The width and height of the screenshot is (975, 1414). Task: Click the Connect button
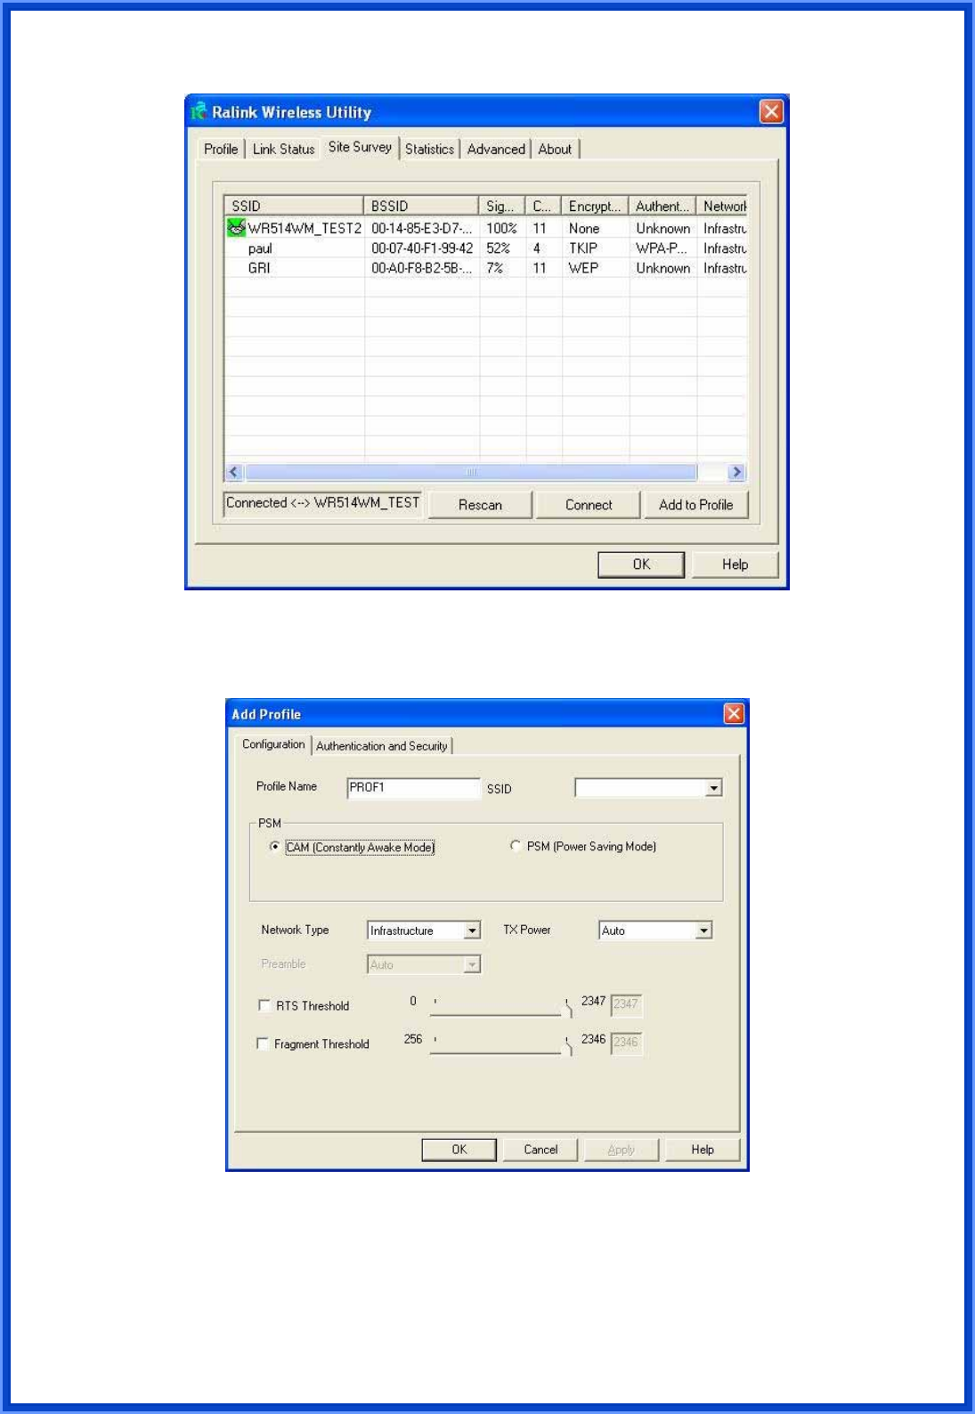click(x=589, y=505)
